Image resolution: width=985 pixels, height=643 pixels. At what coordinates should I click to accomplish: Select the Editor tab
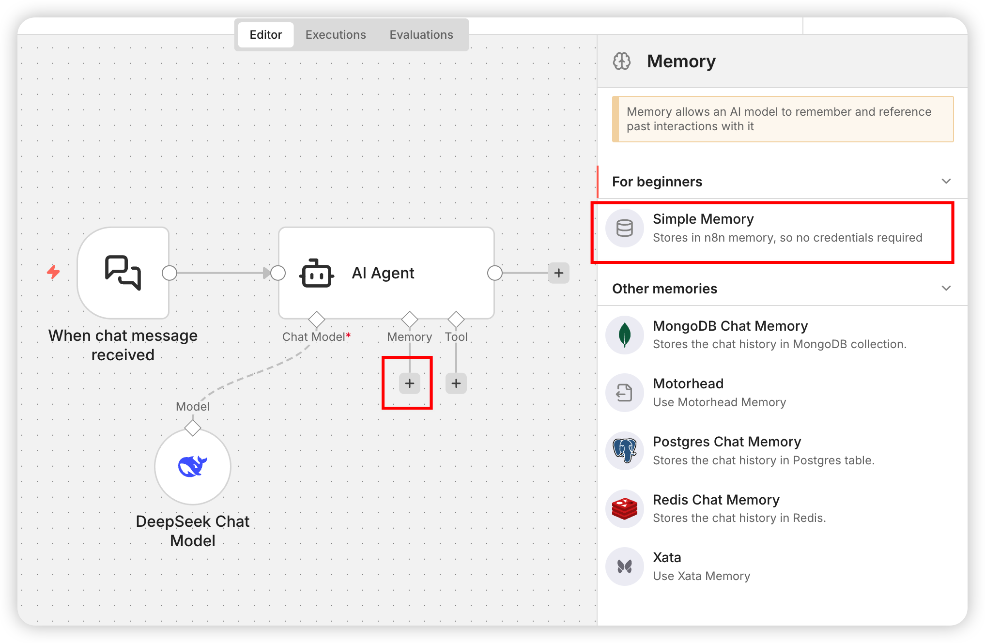pyautogui.click(x=265, y=35)
